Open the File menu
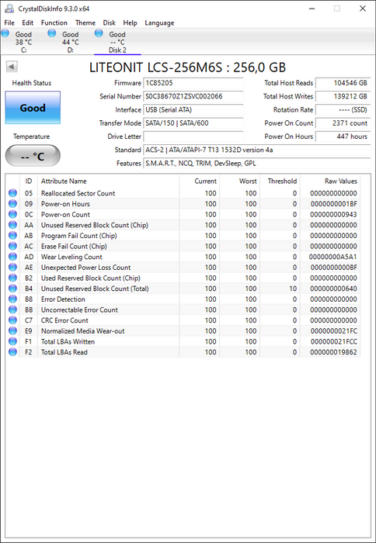Screen dimensions: 376x543 9,22
